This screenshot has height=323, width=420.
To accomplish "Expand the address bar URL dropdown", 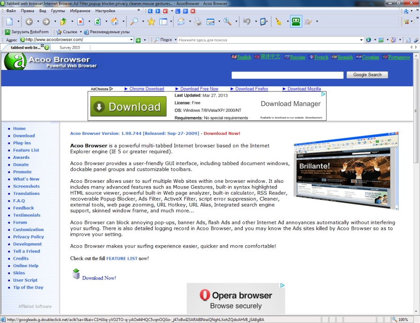I will (x=131, y=40).
